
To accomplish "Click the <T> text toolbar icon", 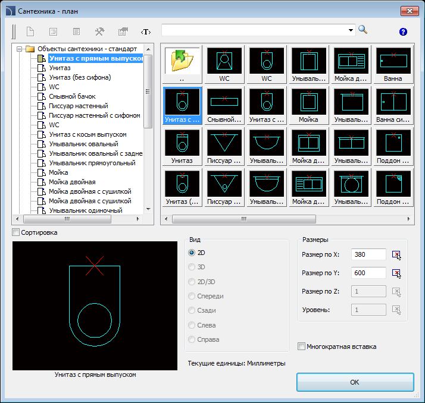I will click(146, 32).
